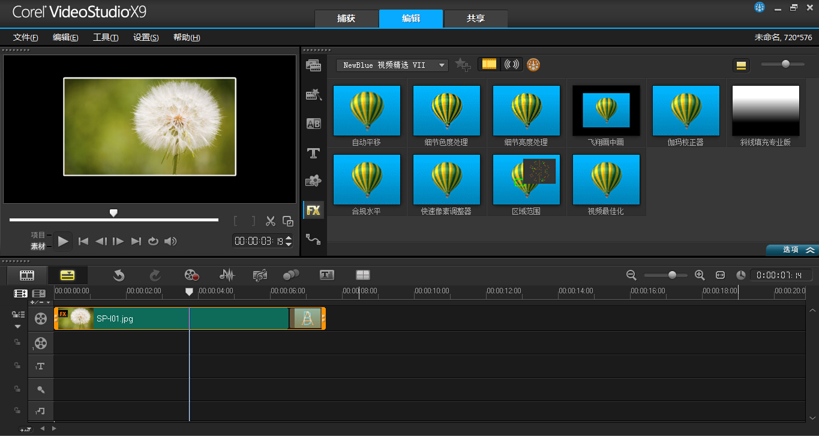Play the preview
This screenshot has height=436, width=819.
click(64, 241)
